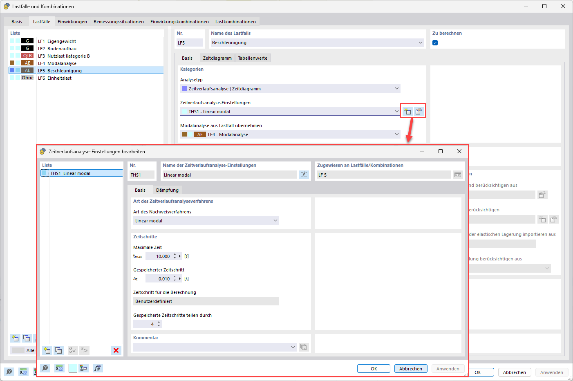
Task: Click OK in the Lastfälle window
Action: 477,372
